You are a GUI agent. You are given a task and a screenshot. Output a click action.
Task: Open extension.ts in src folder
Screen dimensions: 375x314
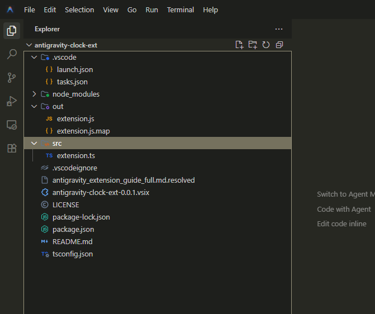(x=76, y=156)
